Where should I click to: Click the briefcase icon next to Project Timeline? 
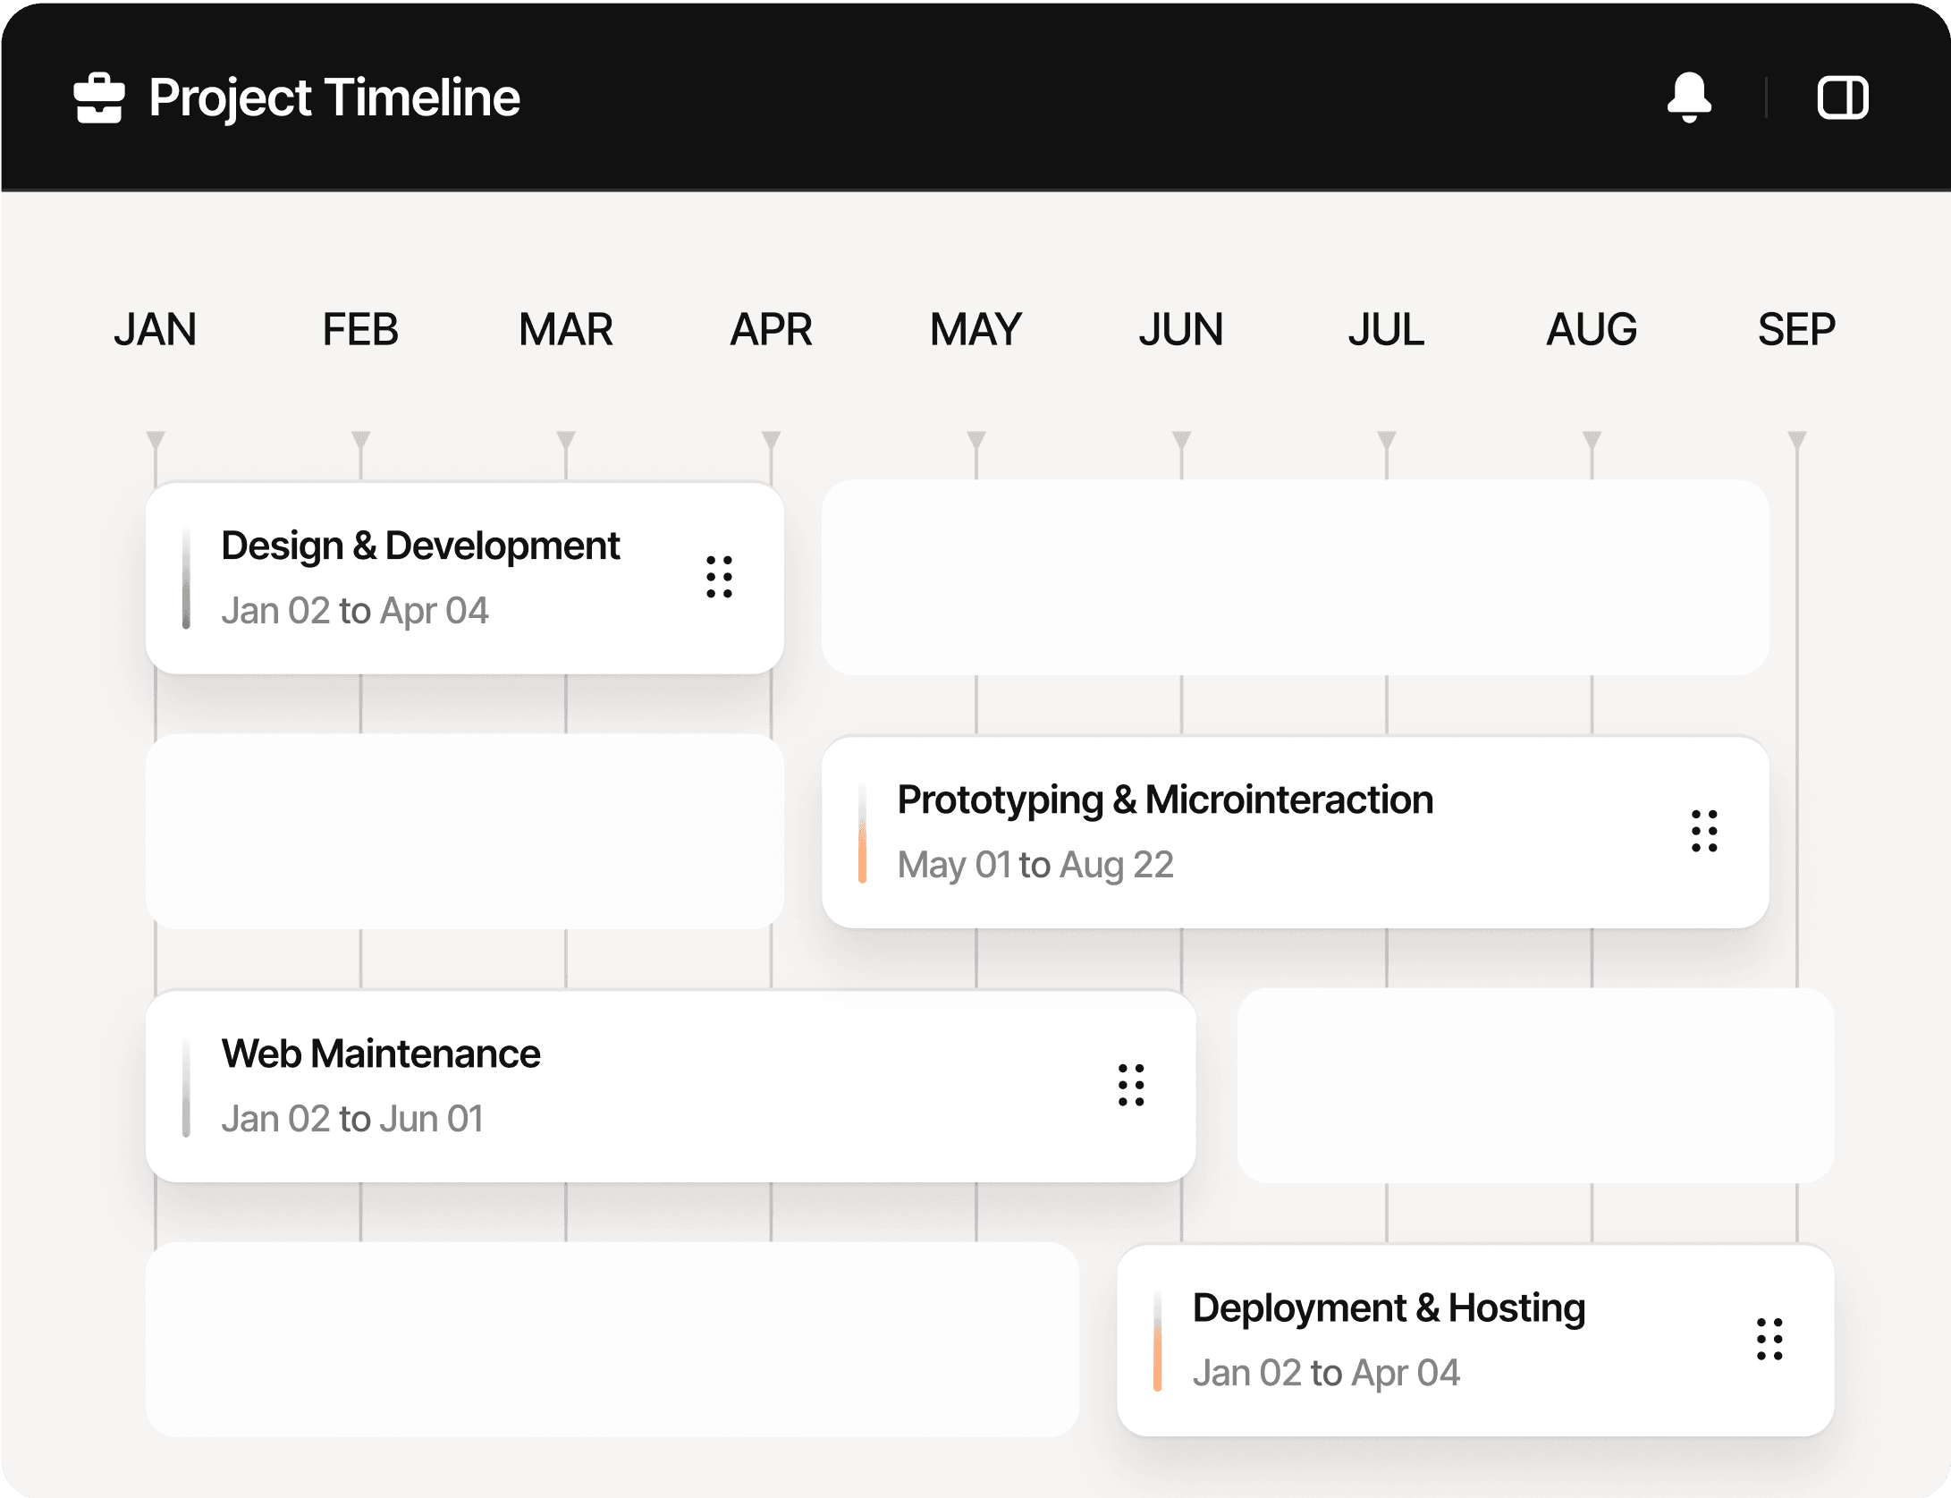click(98, 98)
